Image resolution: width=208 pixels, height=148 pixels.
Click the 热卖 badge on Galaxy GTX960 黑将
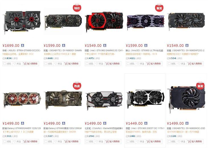pos(77,86)
